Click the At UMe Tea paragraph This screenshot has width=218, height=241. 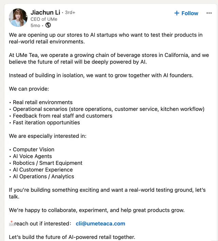point(109,59)
